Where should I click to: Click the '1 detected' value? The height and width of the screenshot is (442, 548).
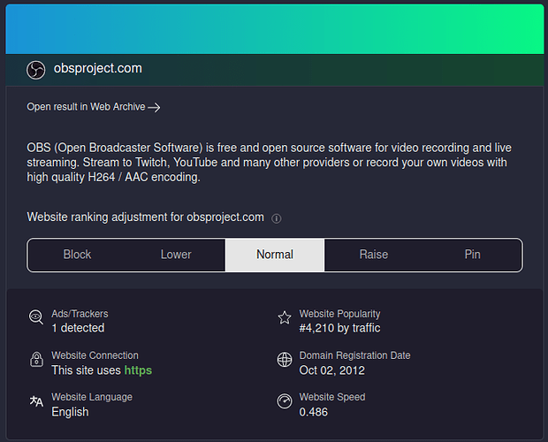point(78,328)
